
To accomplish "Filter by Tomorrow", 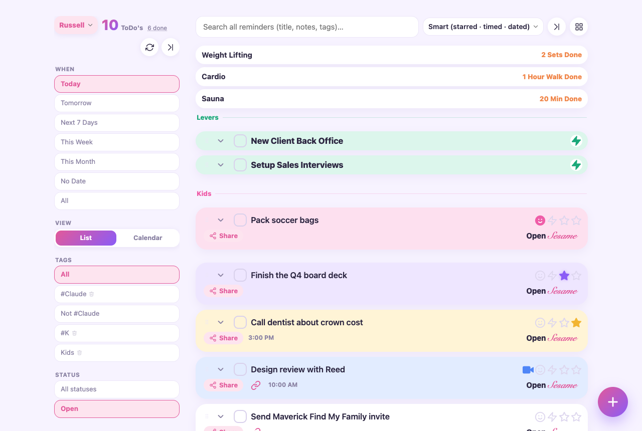I will point(117,103).
